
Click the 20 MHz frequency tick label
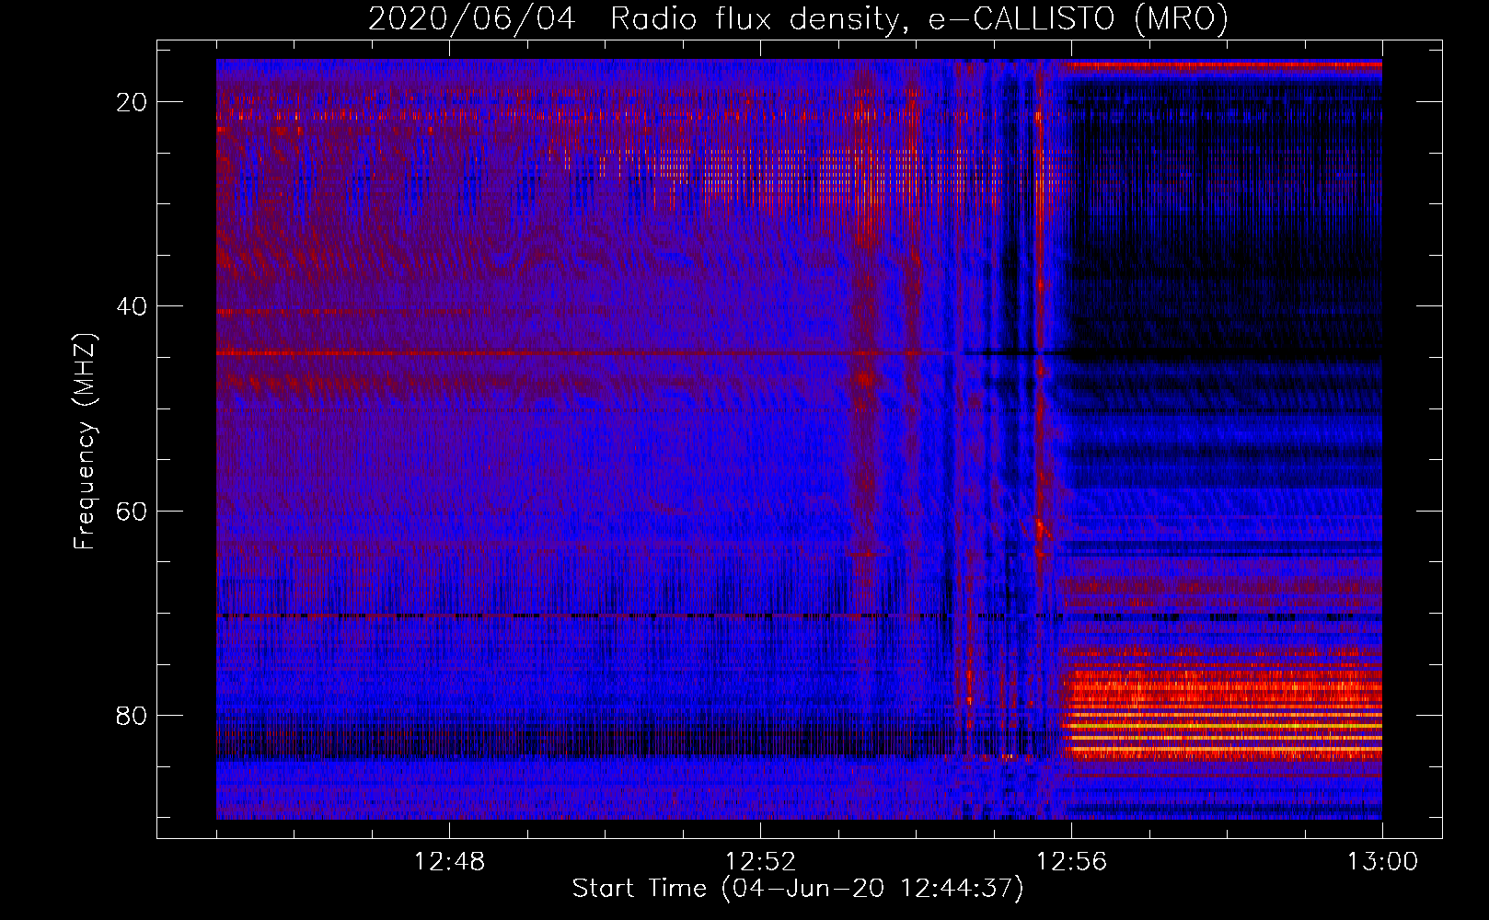click(x=132, y=102)
